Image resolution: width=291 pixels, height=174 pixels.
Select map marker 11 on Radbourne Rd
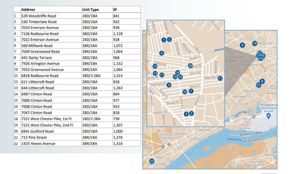click(220, 78)
